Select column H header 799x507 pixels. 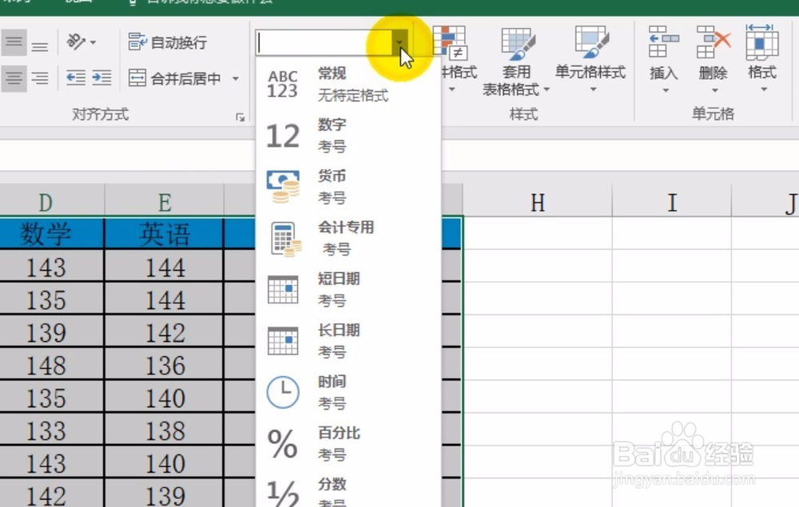(x=537, y=200)
